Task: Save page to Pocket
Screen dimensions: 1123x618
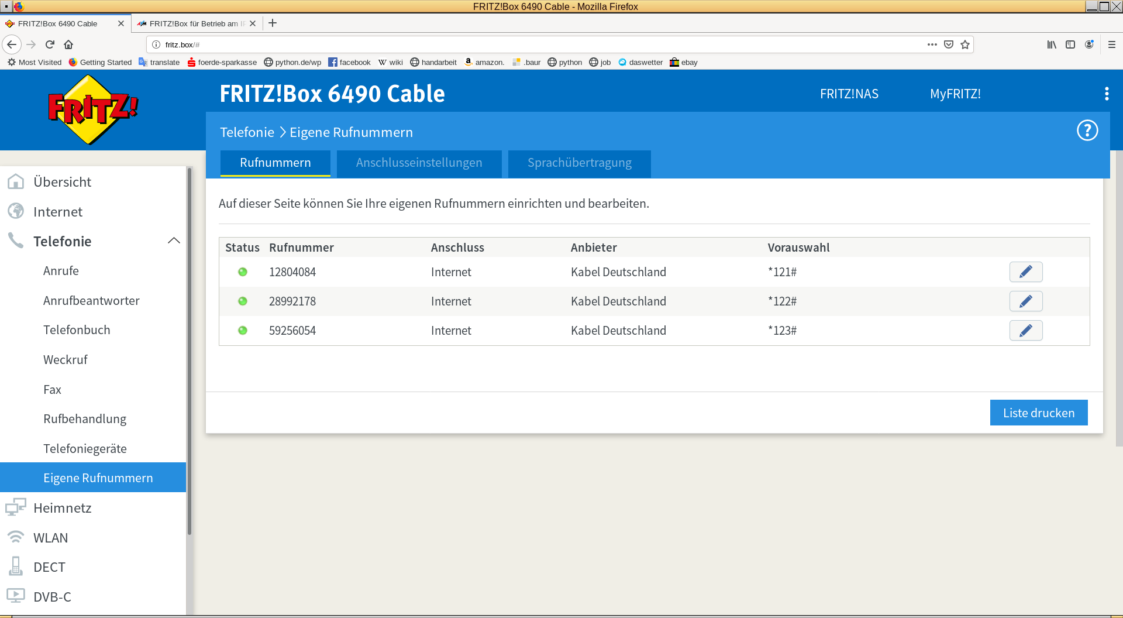Action: click(949, 44)
